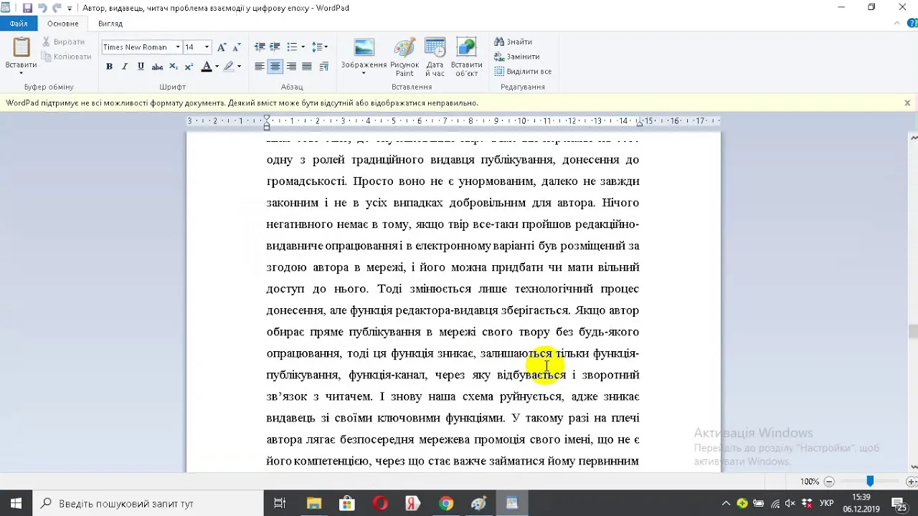This screenshot has height=516, width=918.
Task: Align text to the right
Action: click(x=291, y=67)
